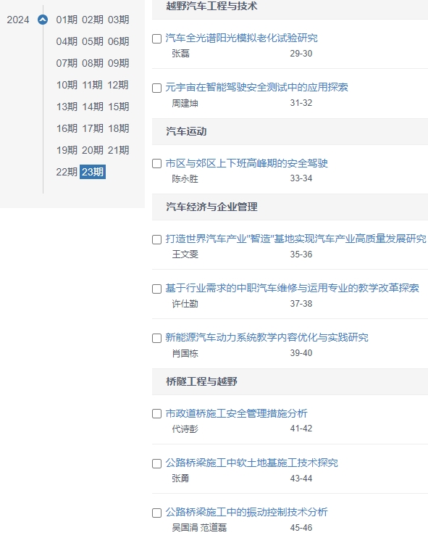428x538 pixels.
Task: Click the 汽车经济与企业管理 section header
Action: point(211,207)
